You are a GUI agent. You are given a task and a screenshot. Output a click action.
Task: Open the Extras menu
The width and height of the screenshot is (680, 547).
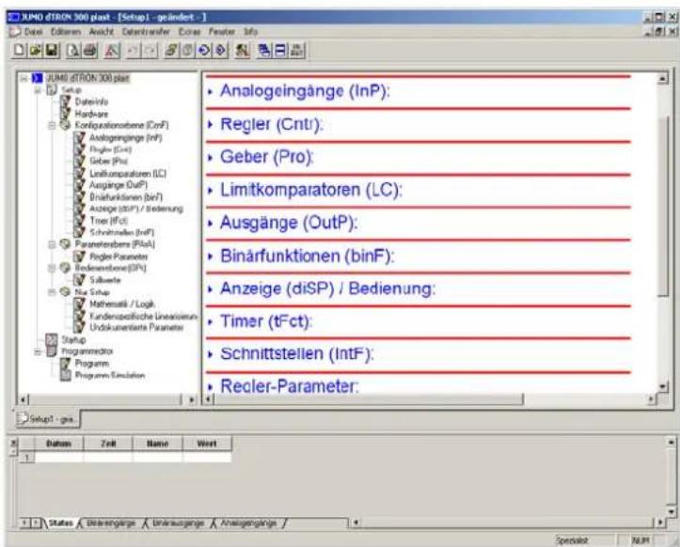pyautogui.click(x=189, y=32)
